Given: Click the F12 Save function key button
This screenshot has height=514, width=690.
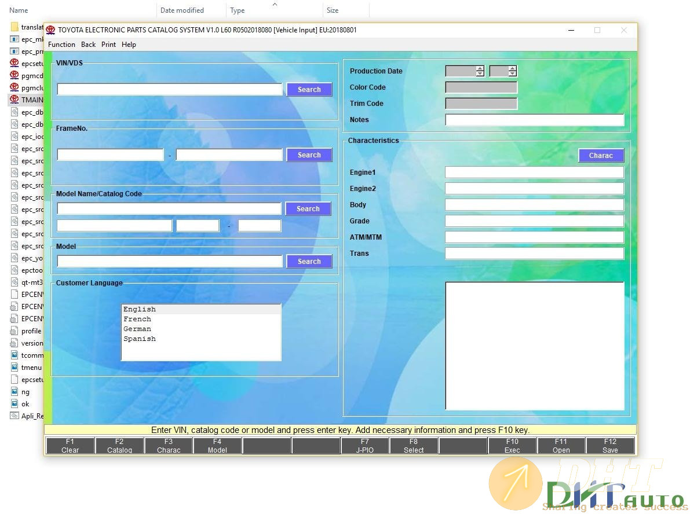Looking at the screenshot, I should click(611, 445).
